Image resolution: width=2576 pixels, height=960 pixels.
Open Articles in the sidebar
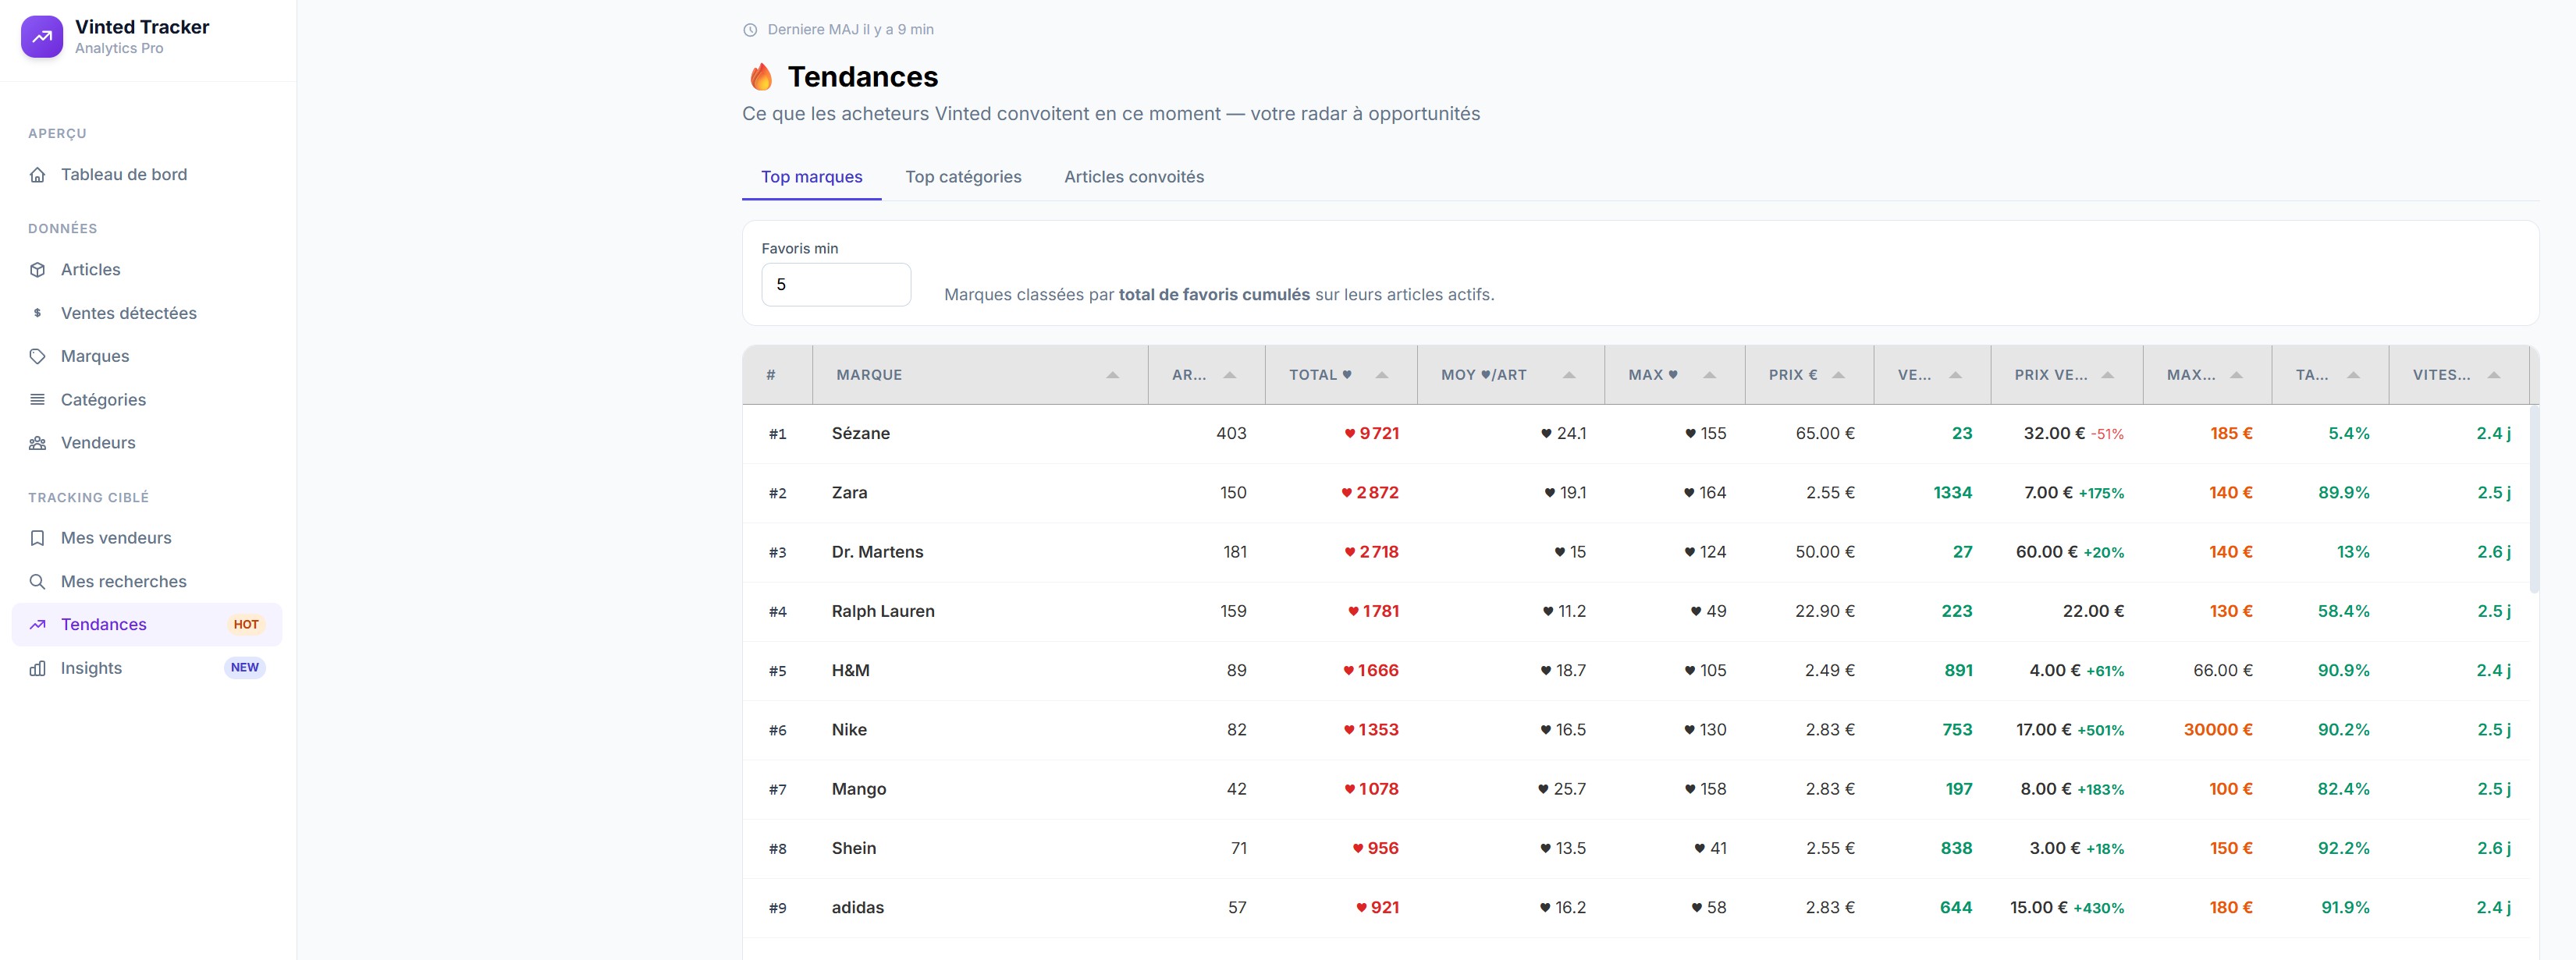tap(147, 270)
